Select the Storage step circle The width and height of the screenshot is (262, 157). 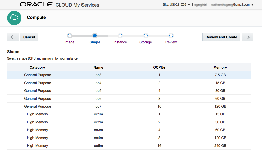pyautogui.click(x=145, y=36)
